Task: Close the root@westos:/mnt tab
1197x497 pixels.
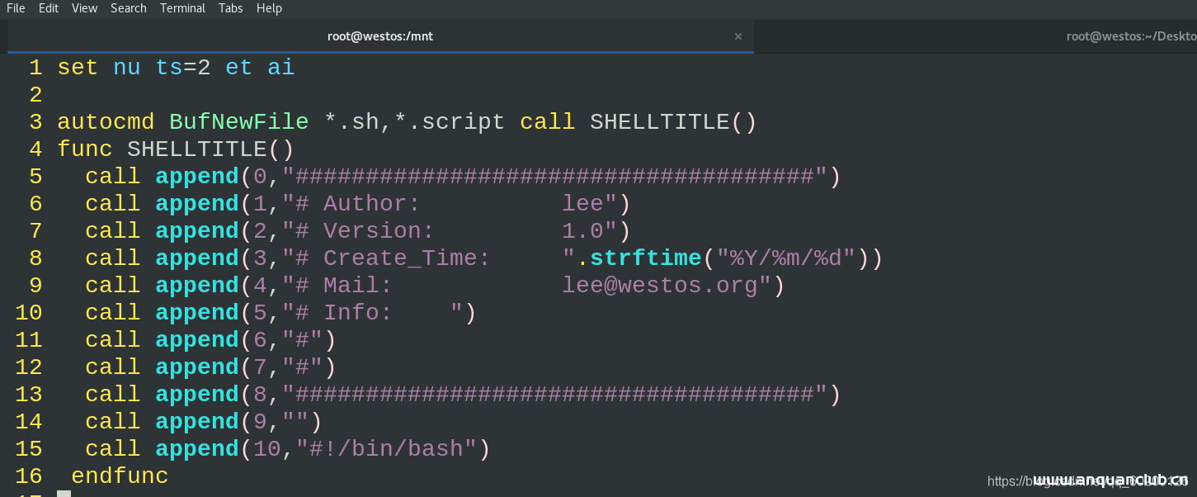Action: (738, 36)
